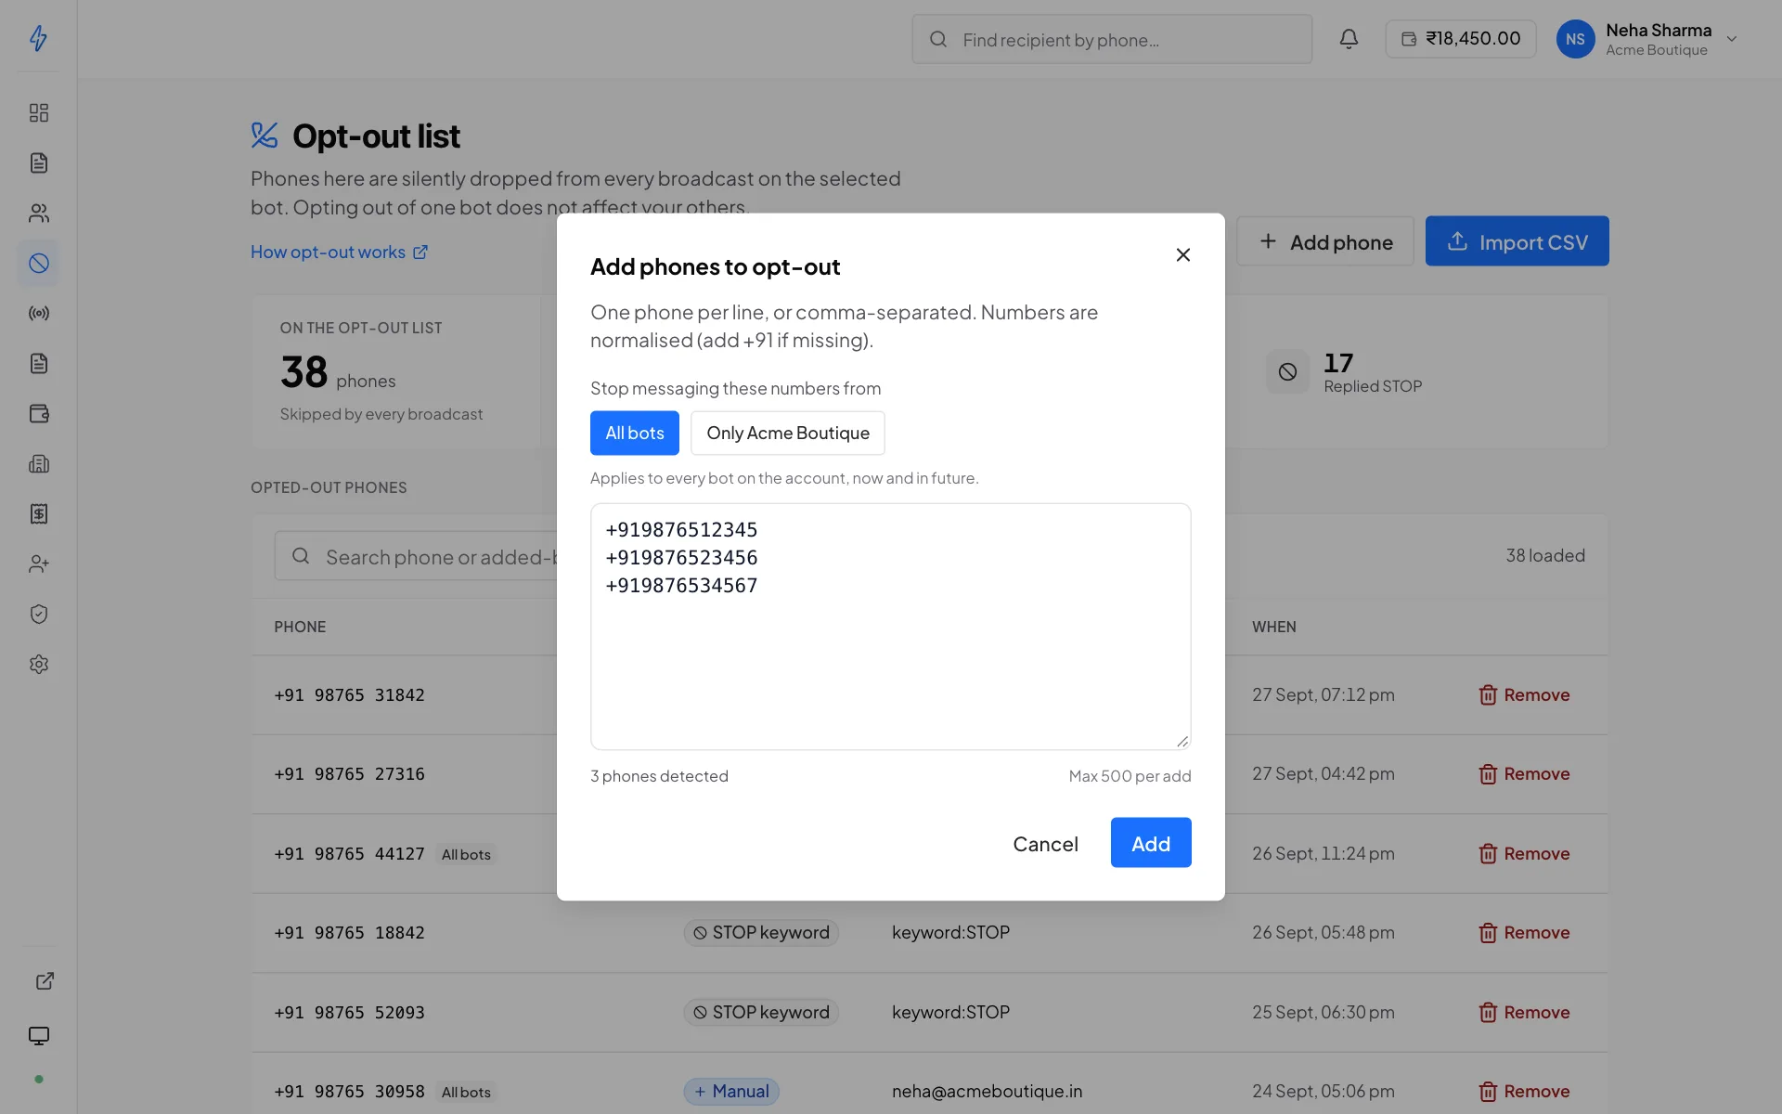Click the 38 loaded count
1782x1114 pixels.
pyautogui.click(x=1545, y=556)
